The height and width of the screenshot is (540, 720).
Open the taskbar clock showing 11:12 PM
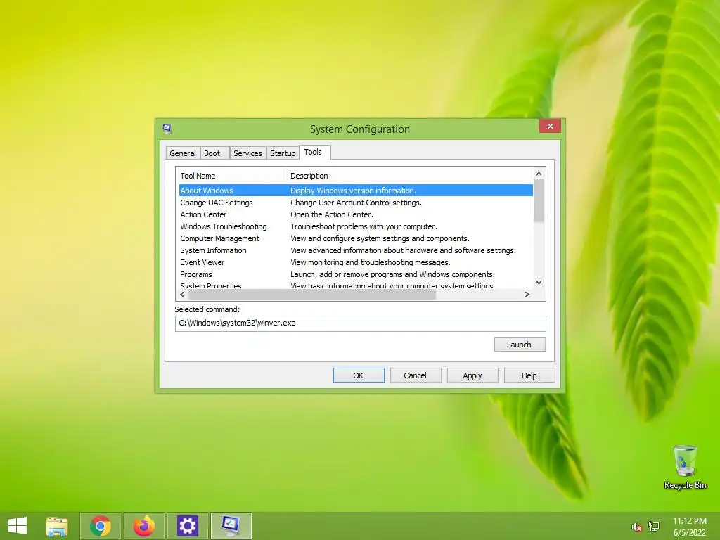pos(689,527)
